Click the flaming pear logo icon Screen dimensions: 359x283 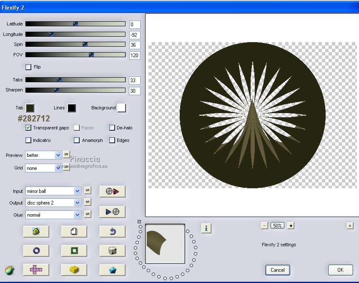click(10, 270)
